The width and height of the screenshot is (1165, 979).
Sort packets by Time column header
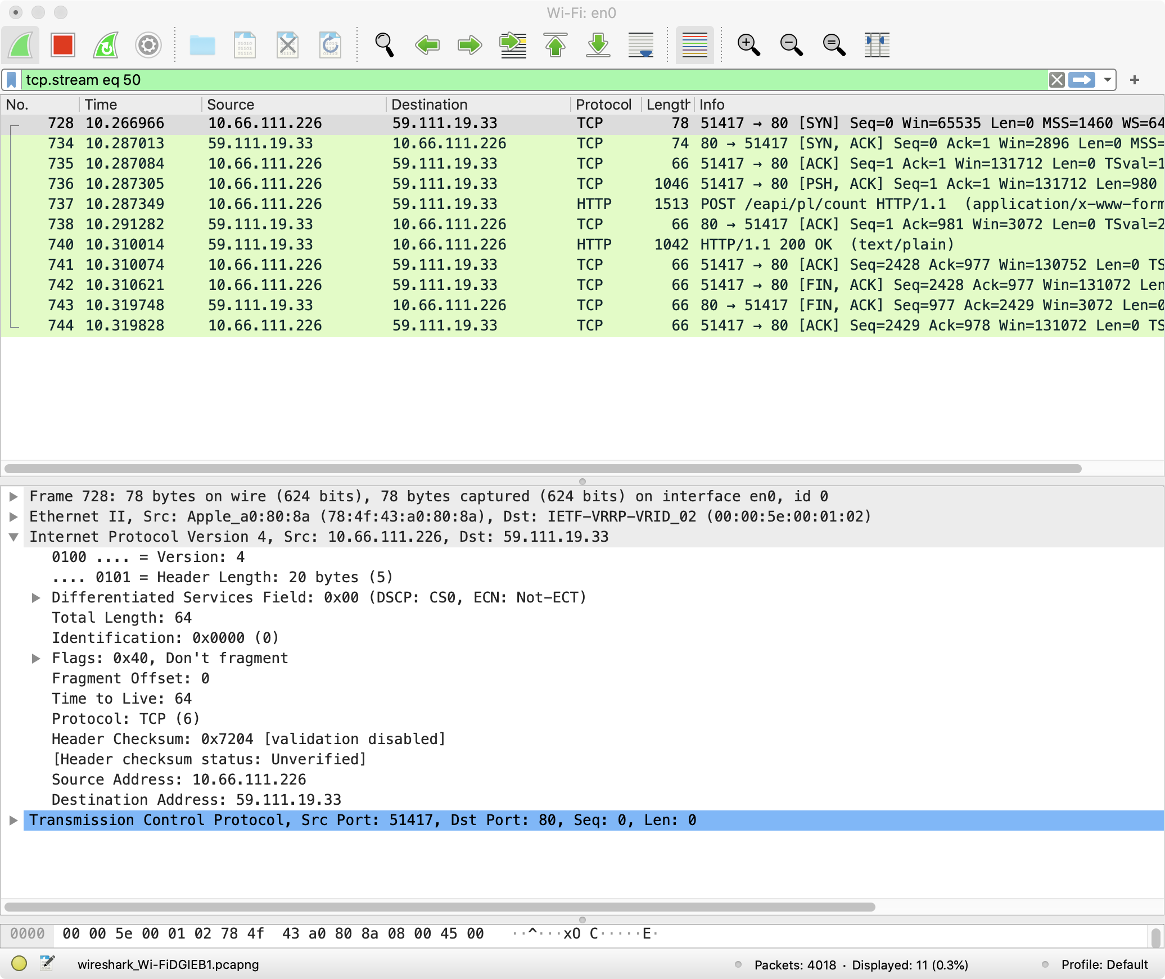101,105
